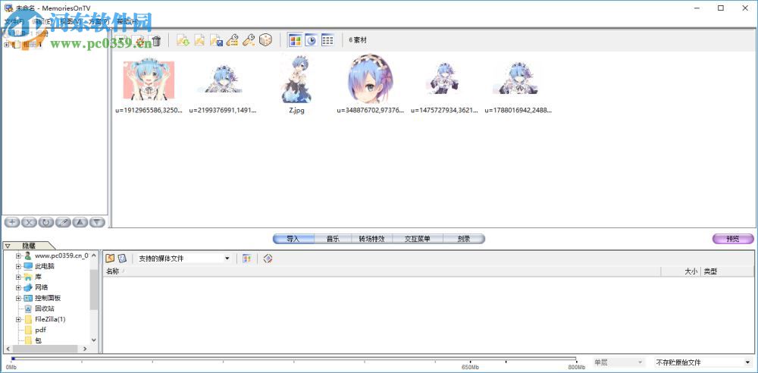758x373 pixels.
Task: Click the wrench with grid settings icon
Action: click(x=233, y=41)
